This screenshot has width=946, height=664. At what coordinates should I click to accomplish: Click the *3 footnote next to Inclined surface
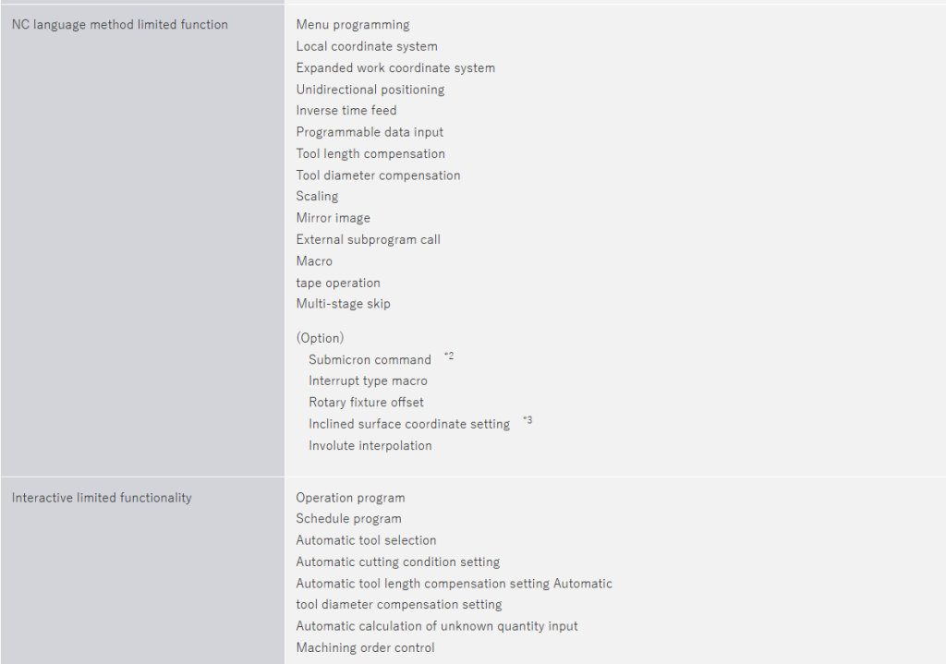(x=528, y=420)
